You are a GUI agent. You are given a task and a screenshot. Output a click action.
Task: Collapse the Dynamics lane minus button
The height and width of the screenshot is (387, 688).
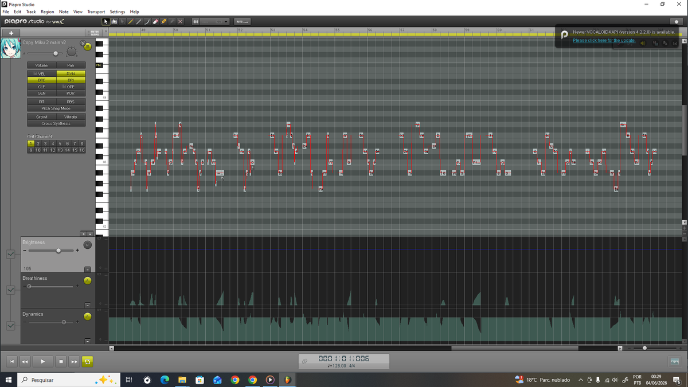point(88,341)
